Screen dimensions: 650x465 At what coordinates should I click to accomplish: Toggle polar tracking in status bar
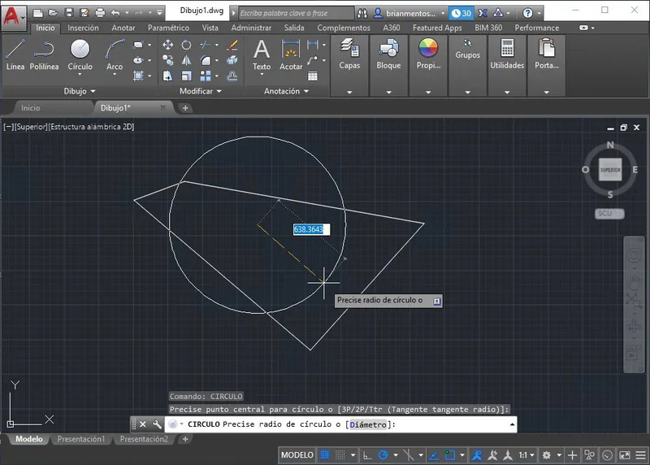click(x=383, y=455)
